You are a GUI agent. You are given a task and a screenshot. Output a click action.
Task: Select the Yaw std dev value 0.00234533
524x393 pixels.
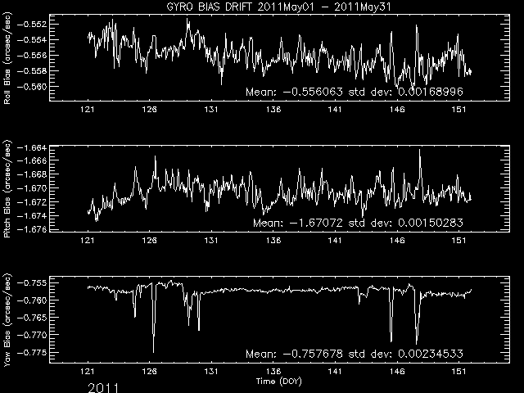coord(431,354)
